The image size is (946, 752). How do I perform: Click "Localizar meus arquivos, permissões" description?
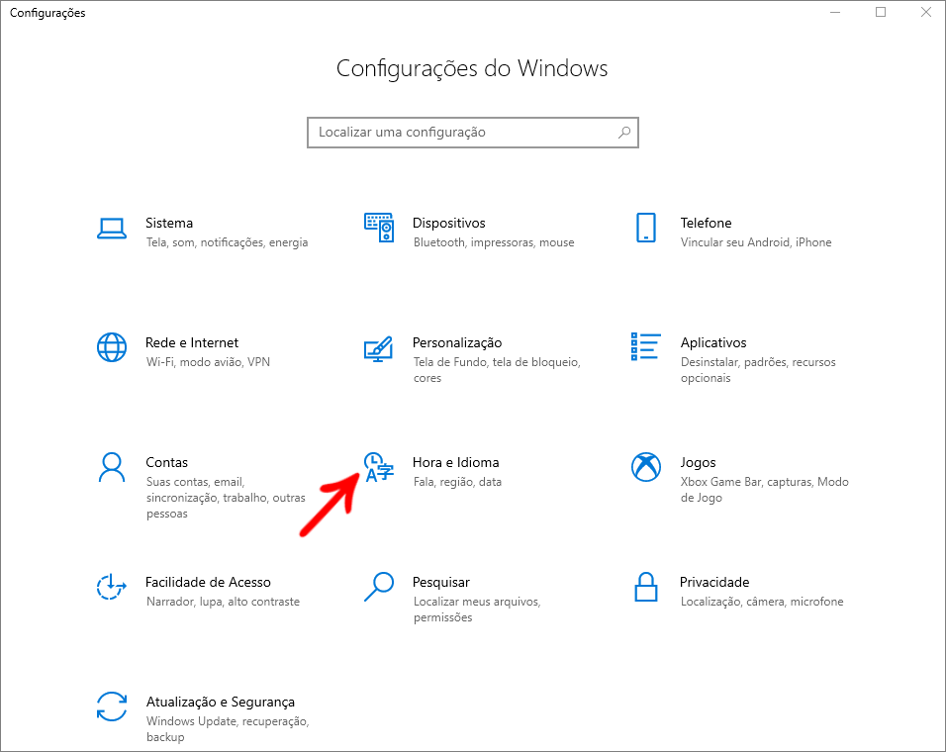coord(477,610)
